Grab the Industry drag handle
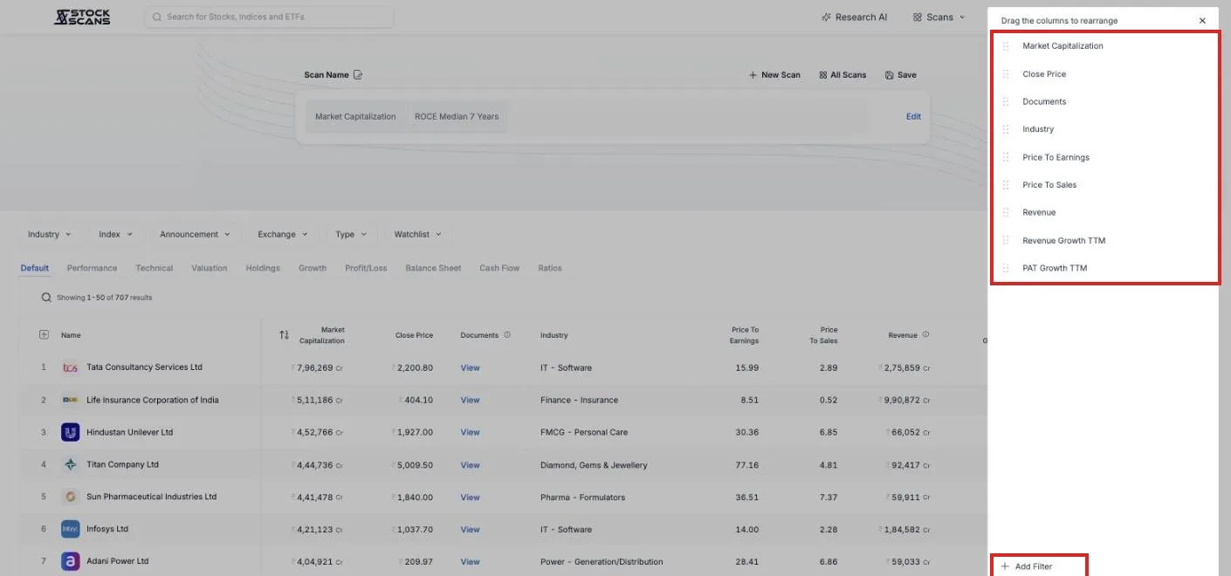This screenshot has width=1231, height=576. click(1006, 129)
